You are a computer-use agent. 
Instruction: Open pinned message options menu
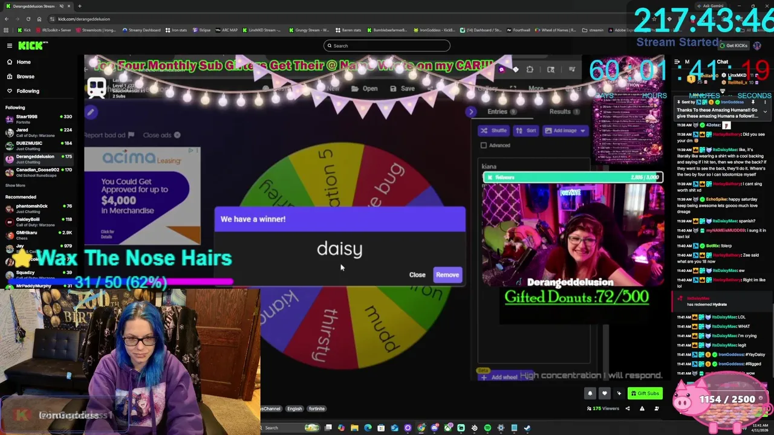765,102
